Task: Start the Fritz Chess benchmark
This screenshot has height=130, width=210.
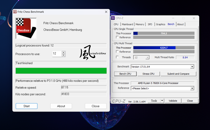Action: coord(27,106)
